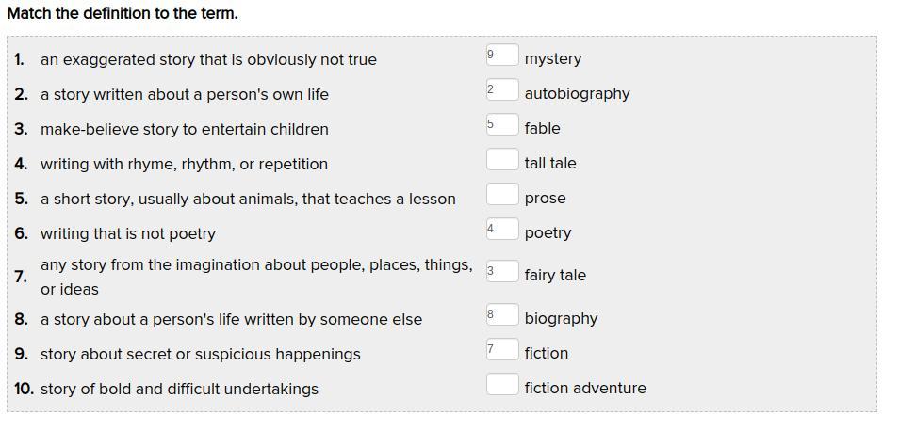The width and height of the screenshot is (899, 431).
Task: Click the 'Match the definition to the term' heading
Action: point(123,14)
